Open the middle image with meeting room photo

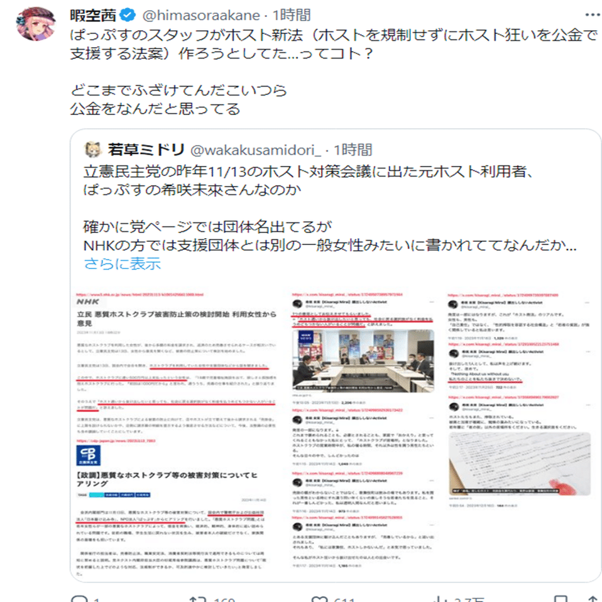coord(363,430)
